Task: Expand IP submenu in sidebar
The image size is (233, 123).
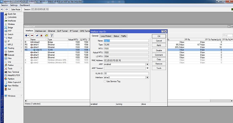Action: click(x=22, y=41)
